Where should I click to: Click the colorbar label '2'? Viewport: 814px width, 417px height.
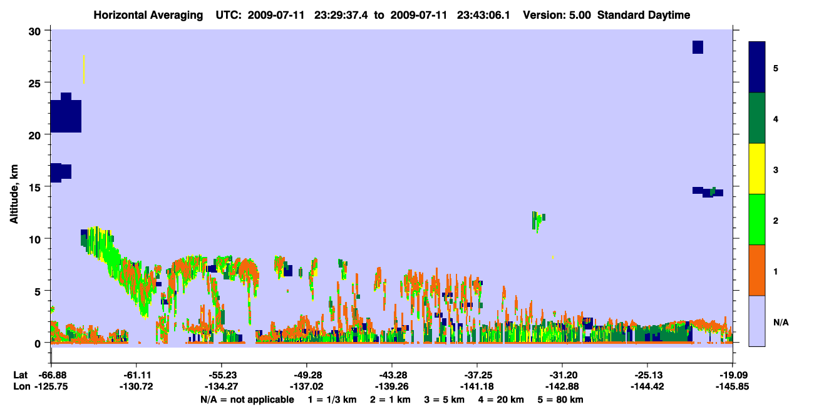(775, 220)
